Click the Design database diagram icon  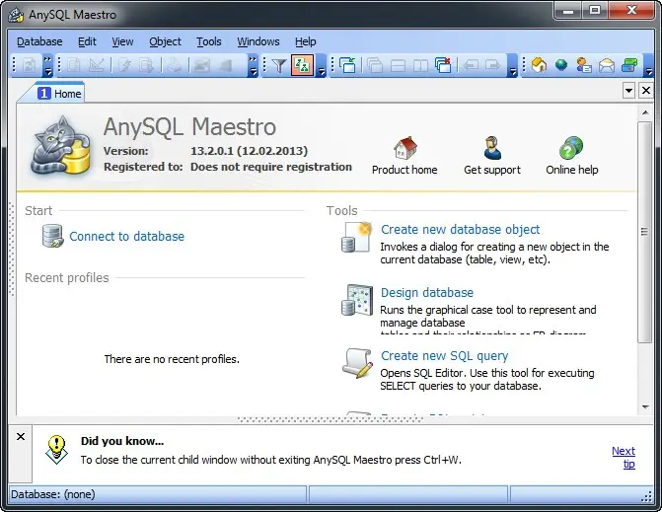357,300
